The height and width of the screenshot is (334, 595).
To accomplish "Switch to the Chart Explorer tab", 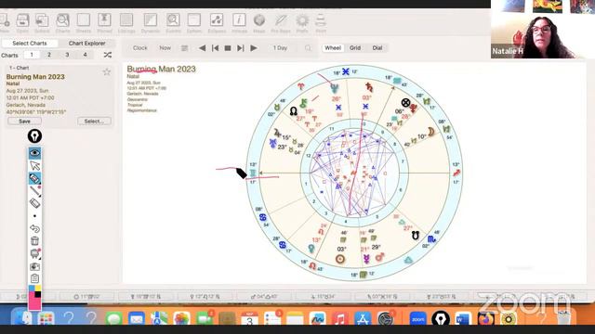I will pyautogui.click(x=86, y=44).
